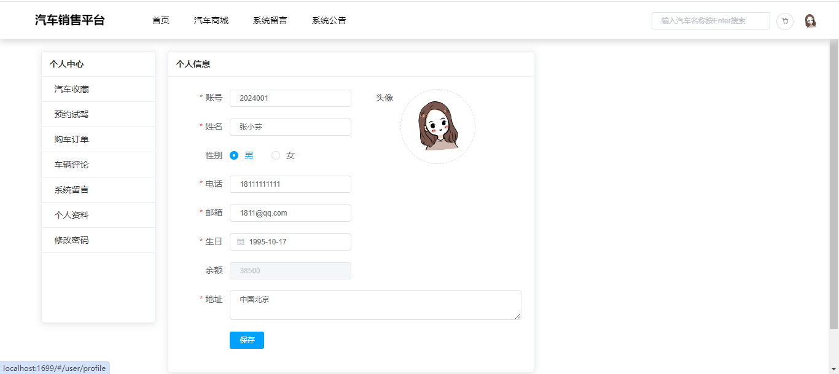Open 修改密码 in the sidebar
Viewport: 839px width, 374px height.
72,240
